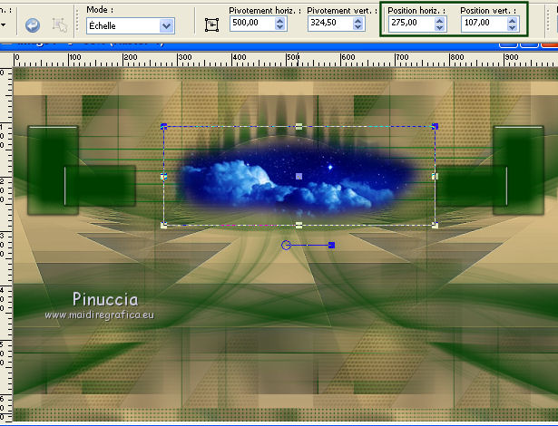Click bottom-left selection corner handle
558x426 pixels.
[x=163, y=225]
